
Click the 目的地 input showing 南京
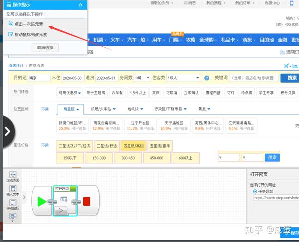coord(39,78)
